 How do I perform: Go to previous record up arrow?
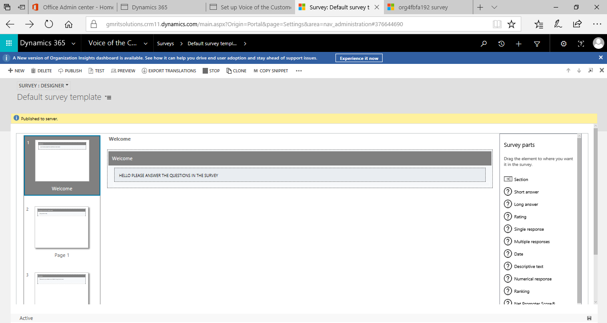pyautogui.click(x=568, y=71)
